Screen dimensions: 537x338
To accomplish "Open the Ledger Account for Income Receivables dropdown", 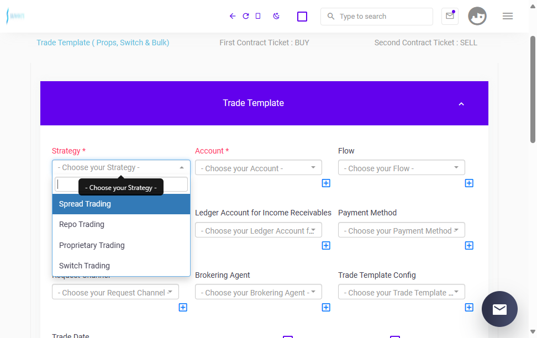I will pos(258,230).
